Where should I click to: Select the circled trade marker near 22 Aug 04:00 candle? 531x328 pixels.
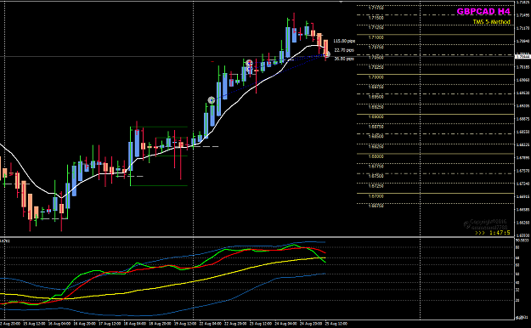coord(212,100)
